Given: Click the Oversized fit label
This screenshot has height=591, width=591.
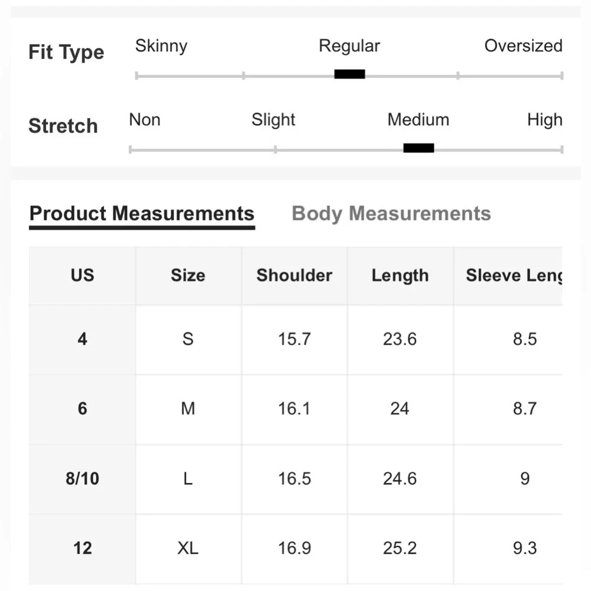Looking at the screenshot, I should click(x=523, y=46).
